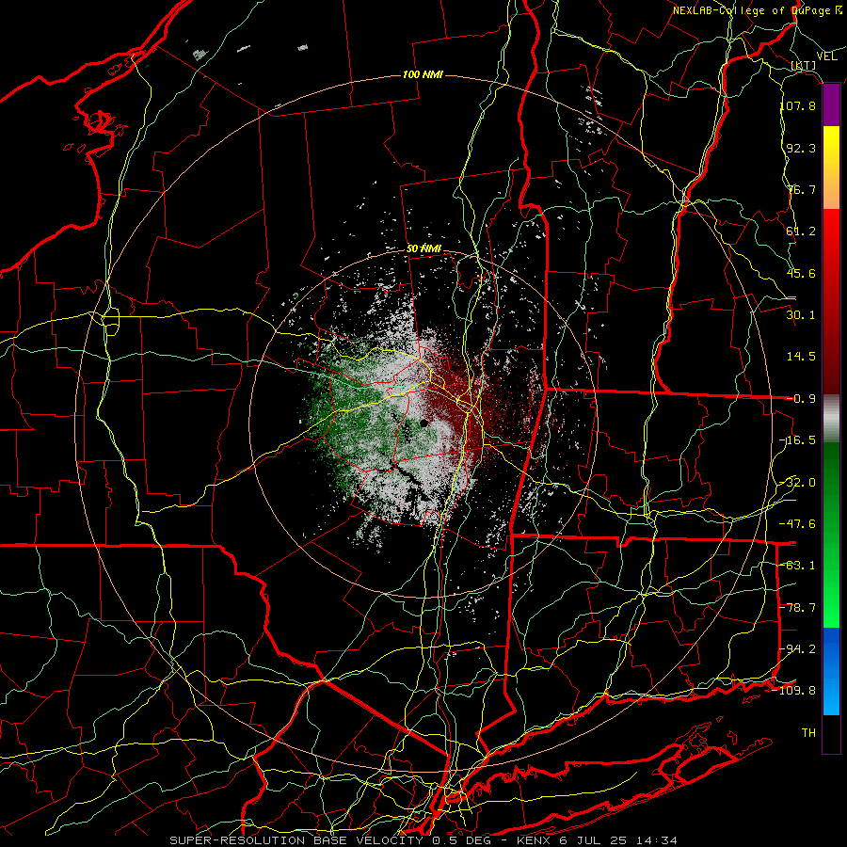Click the 61.2 velocity scale value
Image resolution: width=847 pixels, height=847 pixels.
tap(801, 231)
